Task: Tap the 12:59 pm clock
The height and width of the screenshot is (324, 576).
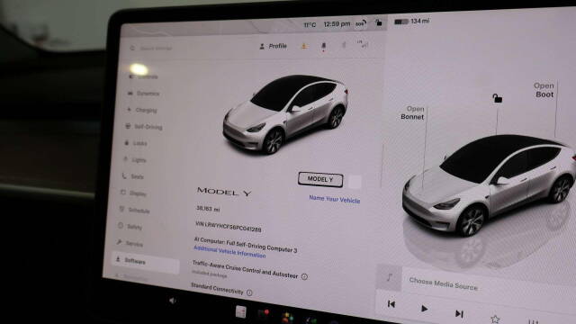Action: 337,24
